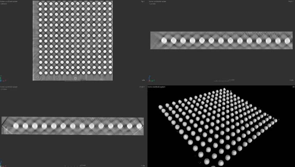
Task: Click the zoom percentage in Top view
Action: point(143,80)
